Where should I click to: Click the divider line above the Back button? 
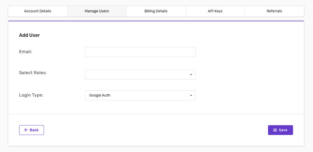156,114
